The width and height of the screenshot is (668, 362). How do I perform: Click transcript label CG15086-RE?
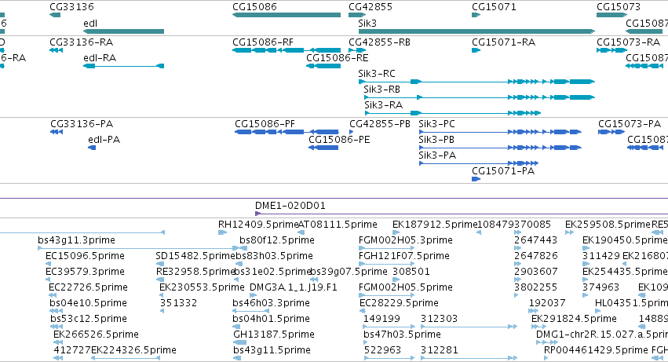338,58
